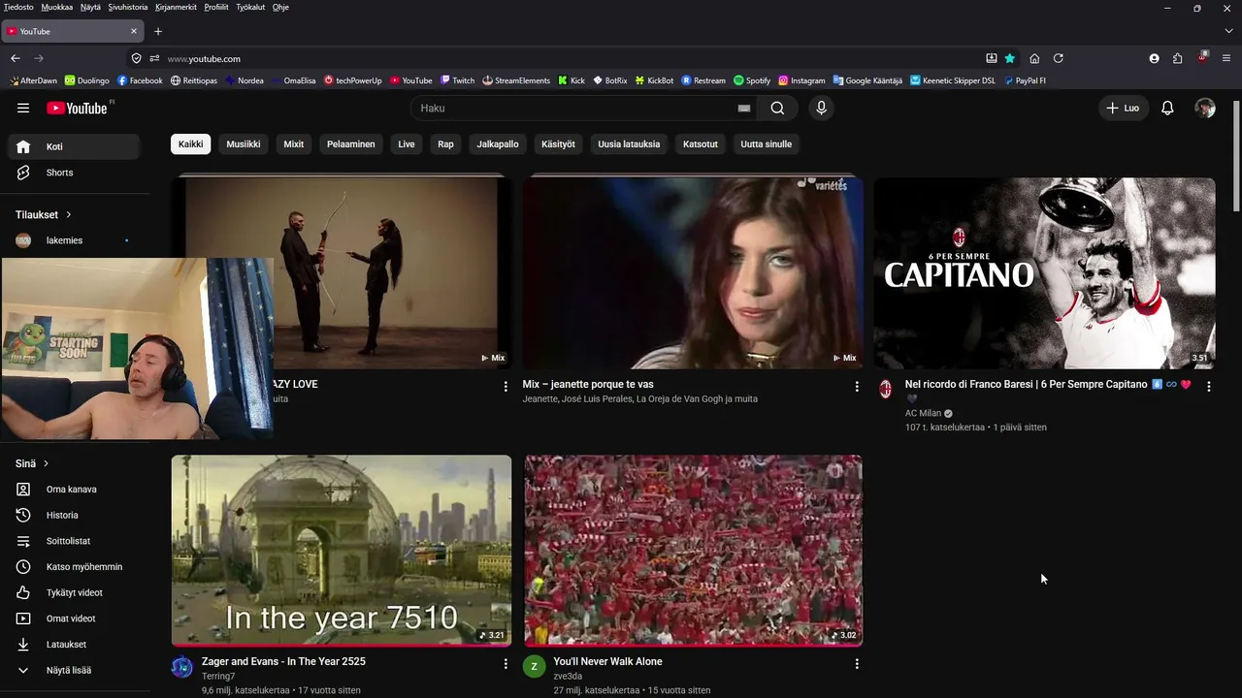Image resolution: width=1242 pixels, height=698 pixels.
Task: Open the 6 Per Sempre Capitano thumbnail
Action: point(1044,272)
